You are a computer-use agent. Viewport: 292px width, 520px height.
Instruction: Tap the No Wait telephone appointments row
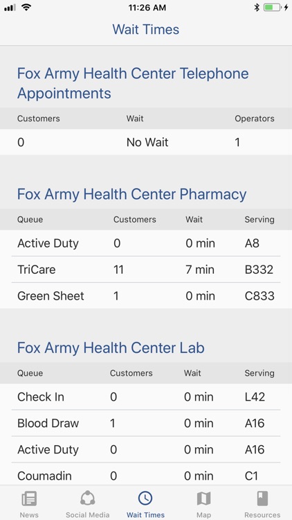pyautogui.click(x=146, y=142)
